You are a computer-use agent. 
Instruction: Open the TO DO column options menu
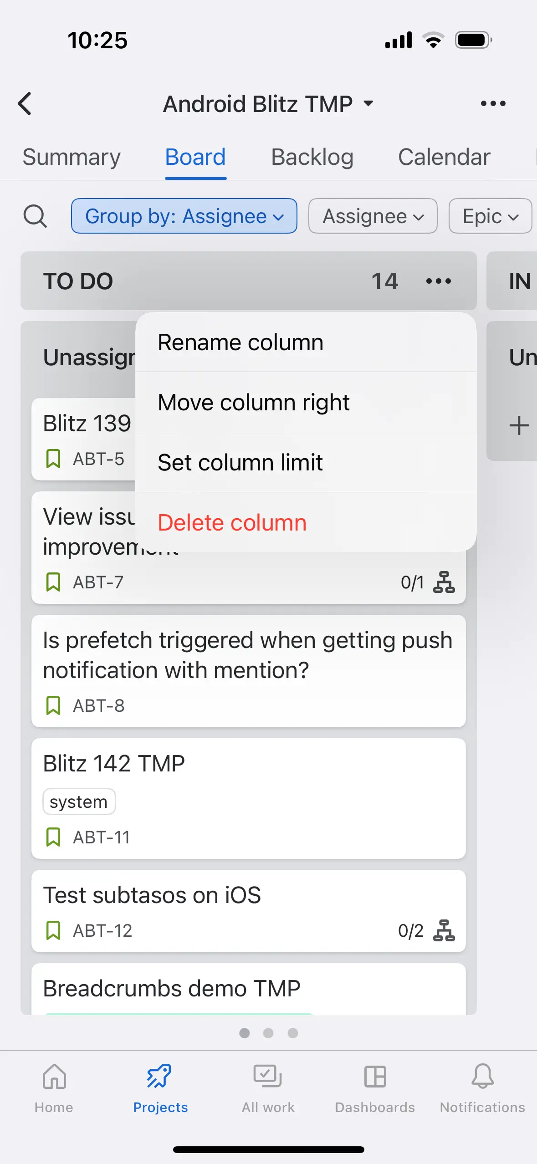click(437, 281)
